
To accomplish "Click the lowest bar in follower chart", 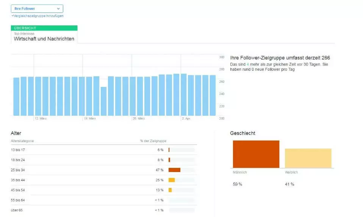I will [103, 101].
